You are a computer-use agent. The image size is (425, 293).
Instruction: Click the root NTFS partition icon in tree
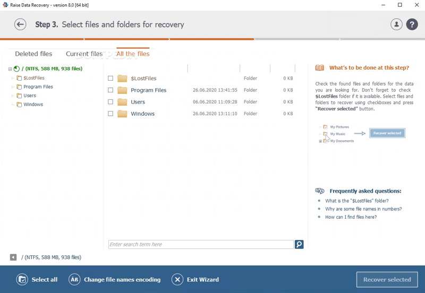pyautogui.click(x=16, y=69)
